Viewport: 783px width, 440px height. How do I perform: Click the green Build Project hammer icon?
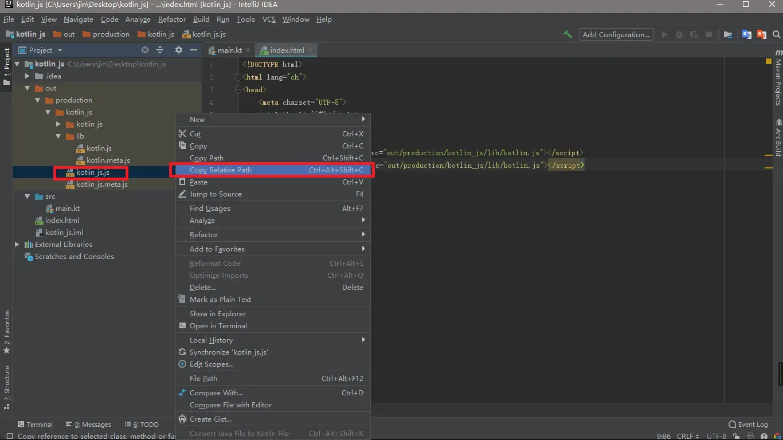coord(567,34)
